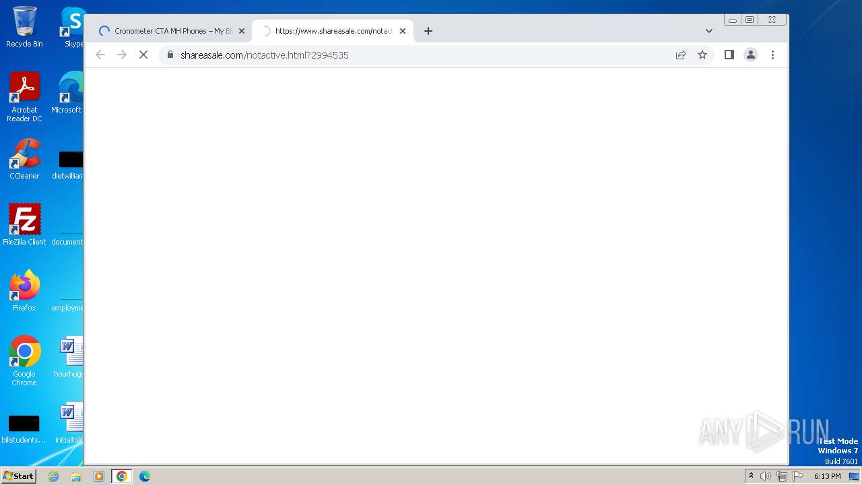Expand the tab search dropdown arrow

708,31
